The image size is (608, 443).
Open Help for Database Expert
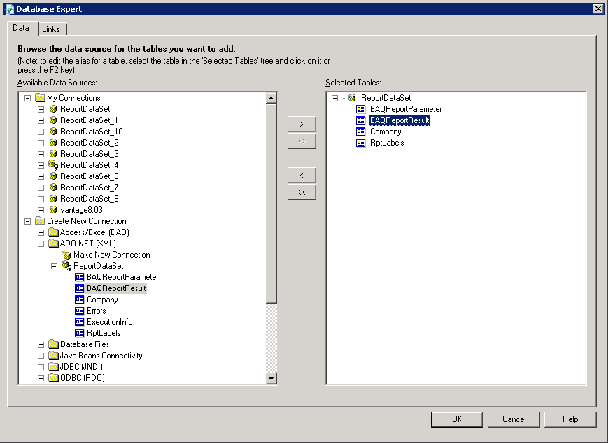(570, 419)
